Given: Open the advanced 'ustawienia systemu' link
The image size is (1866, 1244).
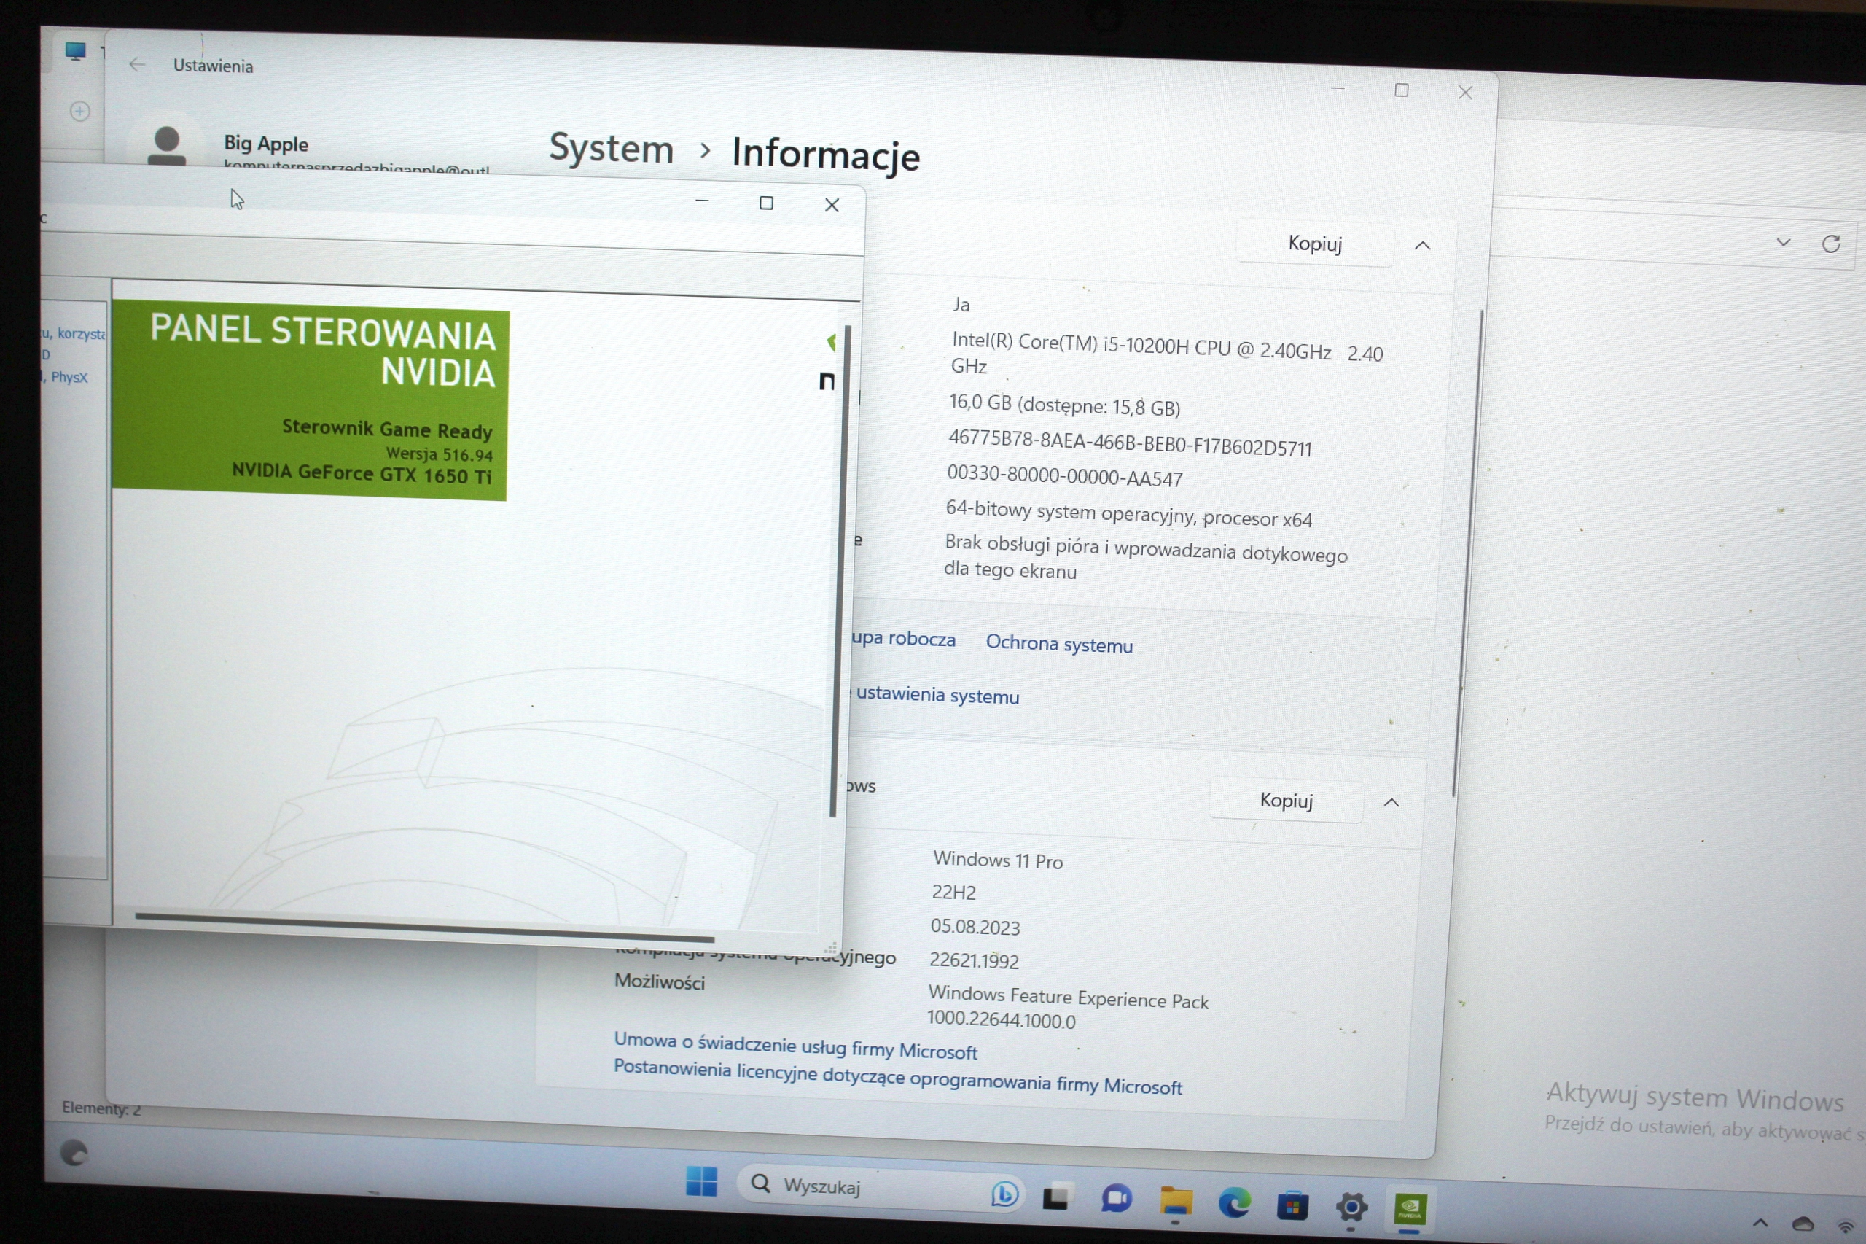Looking at the screenshot, I should (x=937, y=695).
